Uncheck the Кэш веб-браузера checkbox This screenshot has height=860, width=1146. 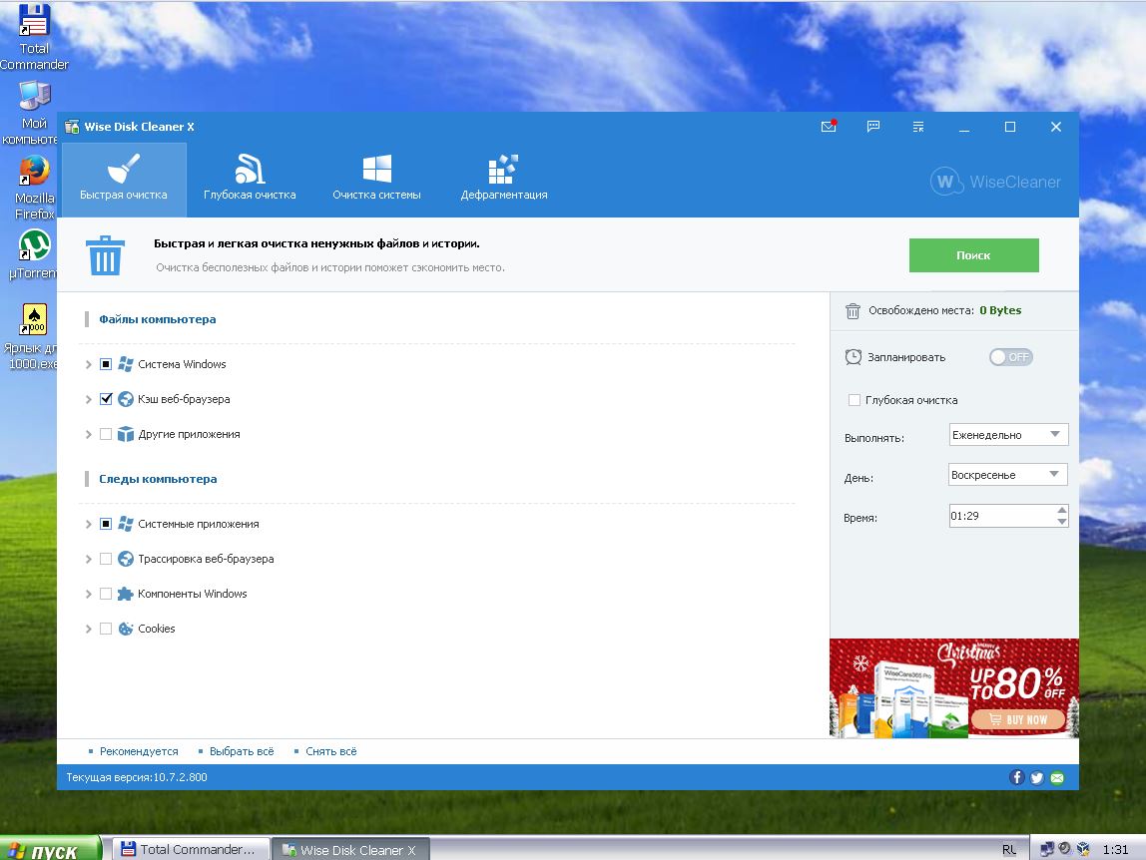106,399
